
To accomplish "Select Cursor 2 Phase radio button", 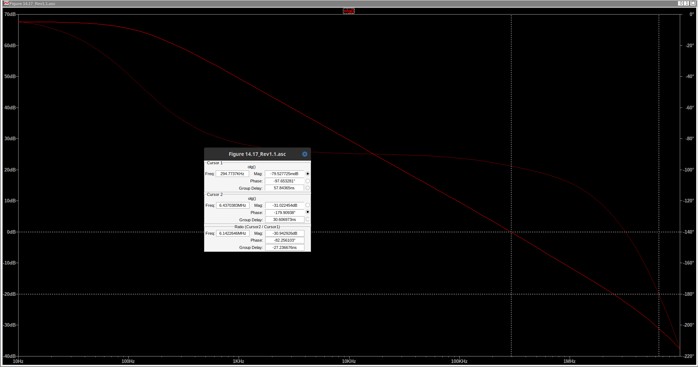I will coord(308,212).
